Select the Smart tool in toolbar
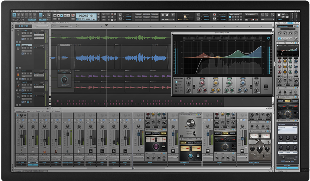This screenshot has width=310, height=181. click(x=14, y=15)
